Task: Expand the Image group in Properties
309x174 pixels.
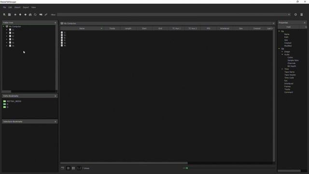Action: (x=282, y=52)
